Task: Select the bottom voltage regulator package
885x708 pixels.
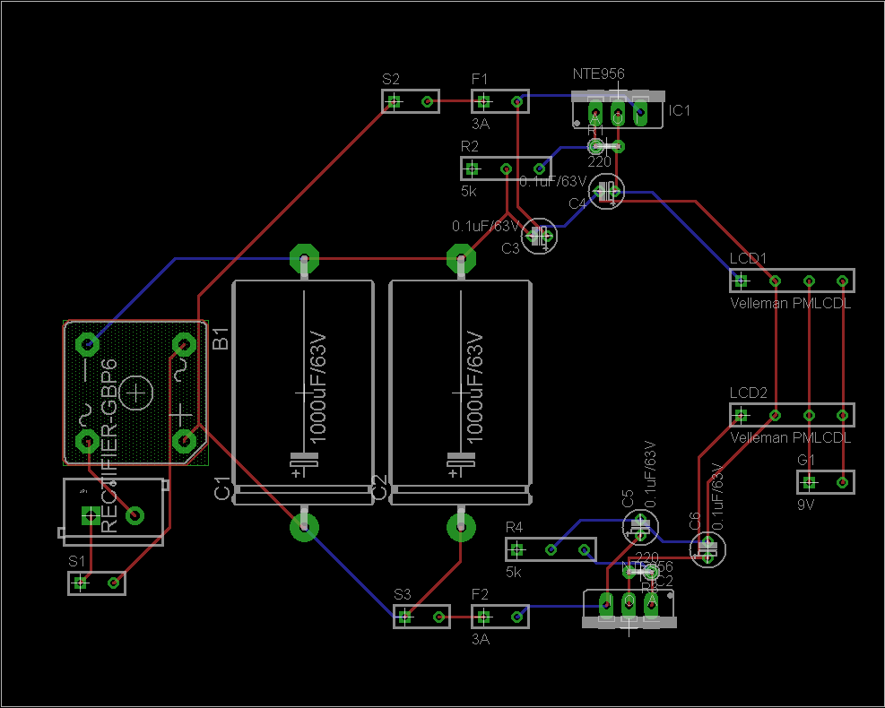Action: (629, 608)
